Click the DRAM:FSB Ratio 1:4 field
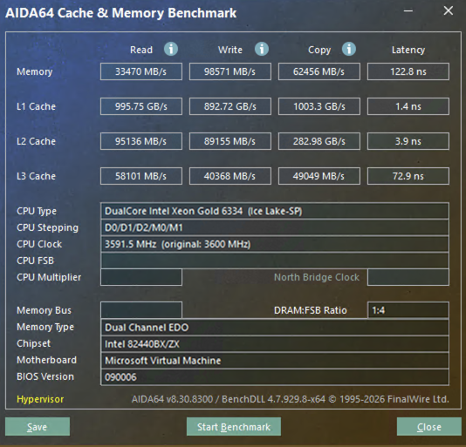This screenshot has width=466, height=447. [408, 310]
